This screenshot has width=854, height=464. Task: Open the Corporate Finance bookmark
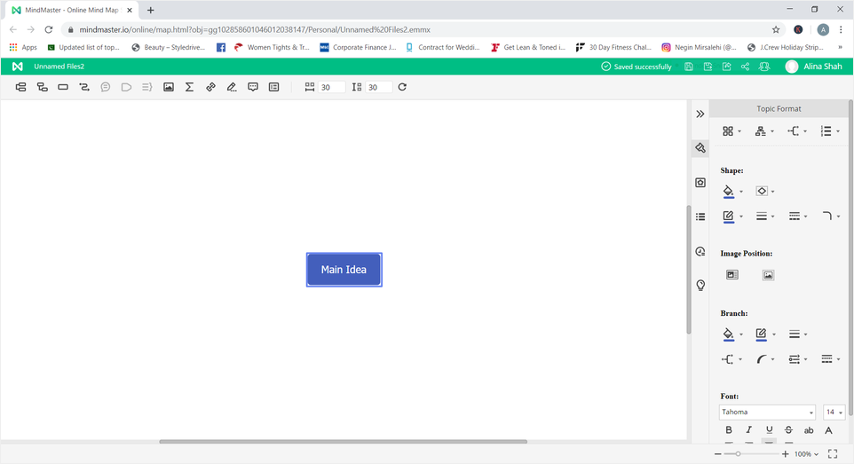point(358,47)
